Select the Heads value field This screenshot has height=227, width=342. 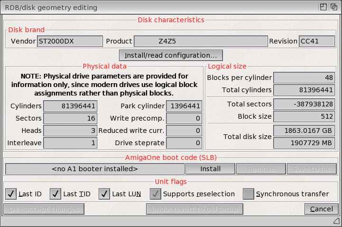coord(71,131)
